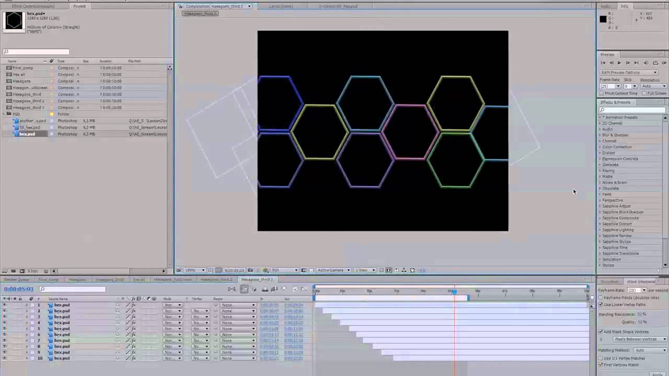The image size is (669, 376).
Task: Click Play in the Preview panel
Action: coord(619,63)
